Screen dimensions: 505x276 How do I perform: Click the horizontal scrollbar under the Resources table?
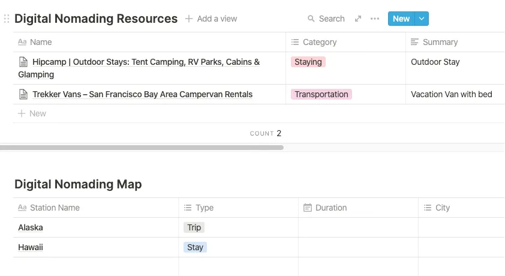click(x=142, y=147)
